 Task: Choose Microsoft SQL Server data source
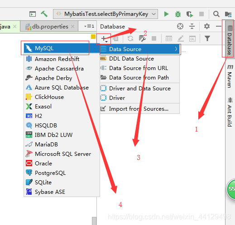pyautogui.click(x=62, y=154)
